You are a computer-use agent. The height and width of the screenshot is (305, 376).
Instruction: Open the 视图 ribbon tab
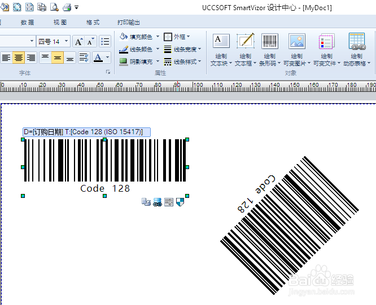coord(60,23)
